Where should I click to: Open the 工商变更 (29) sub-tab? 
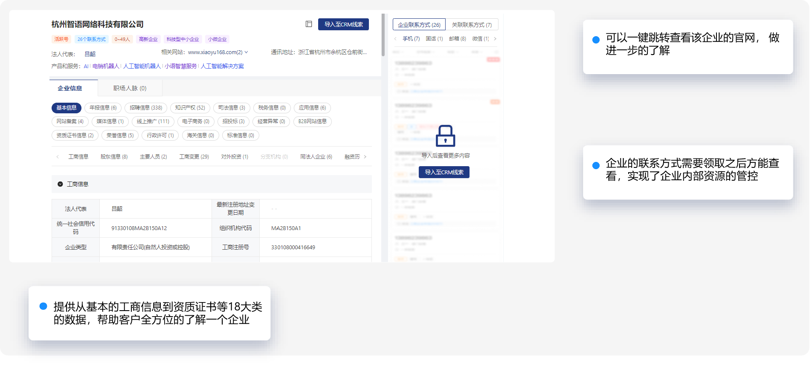point(194,157)
